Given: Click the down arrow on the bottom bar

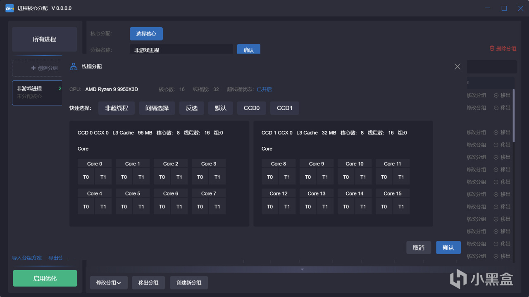Looking at the screenshot, I should [x=302, y=269].
